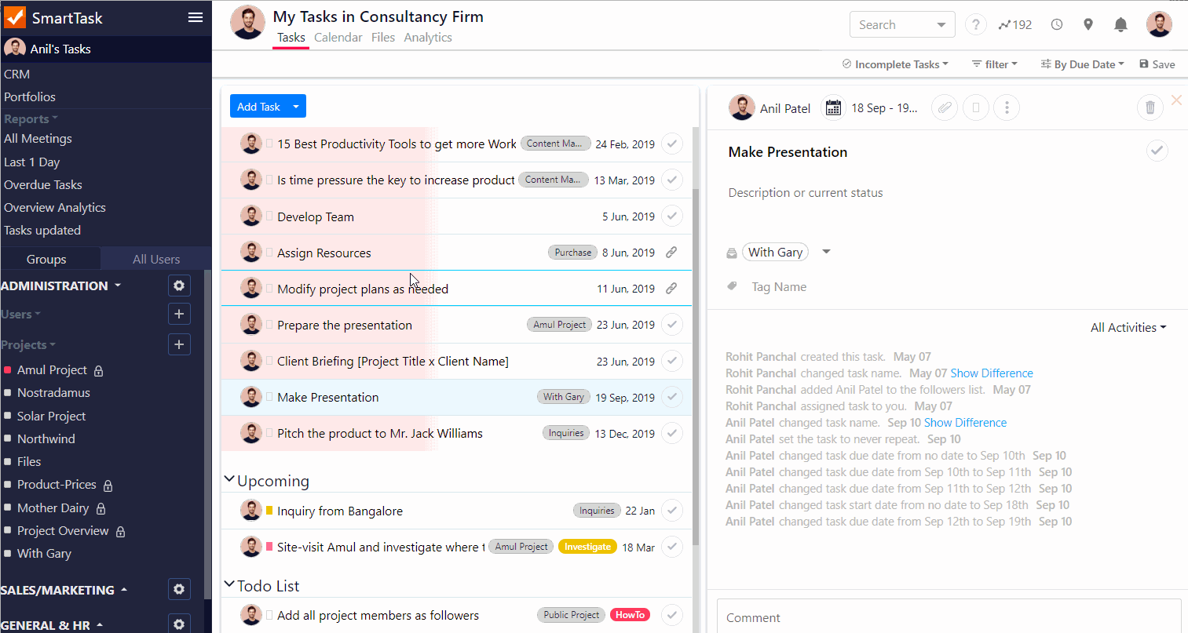
Task: Open the activity trend 192 icon
Action: point(1014,24)
